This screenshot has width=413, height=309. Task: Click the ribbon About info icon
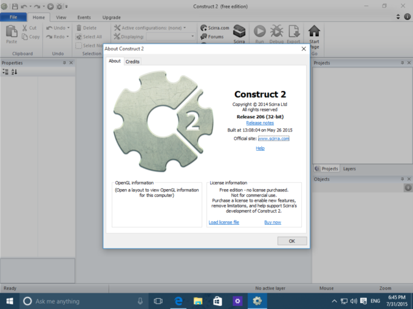(x=407, y=17)
